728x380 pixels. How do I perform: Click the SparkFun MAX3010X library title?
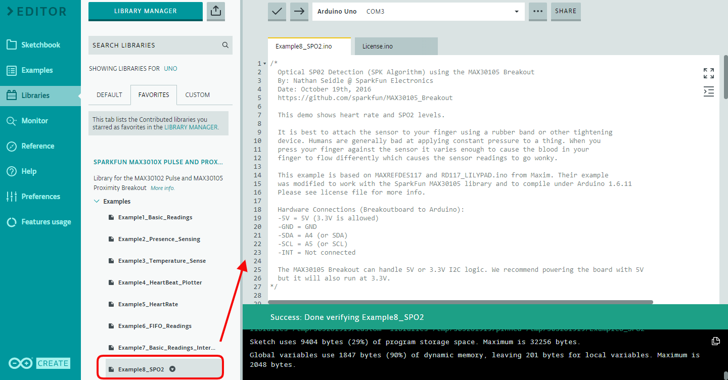tap(158, 162)
